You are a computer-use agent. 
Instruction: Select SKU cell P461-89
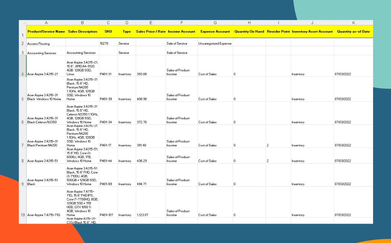pos(108,175)
